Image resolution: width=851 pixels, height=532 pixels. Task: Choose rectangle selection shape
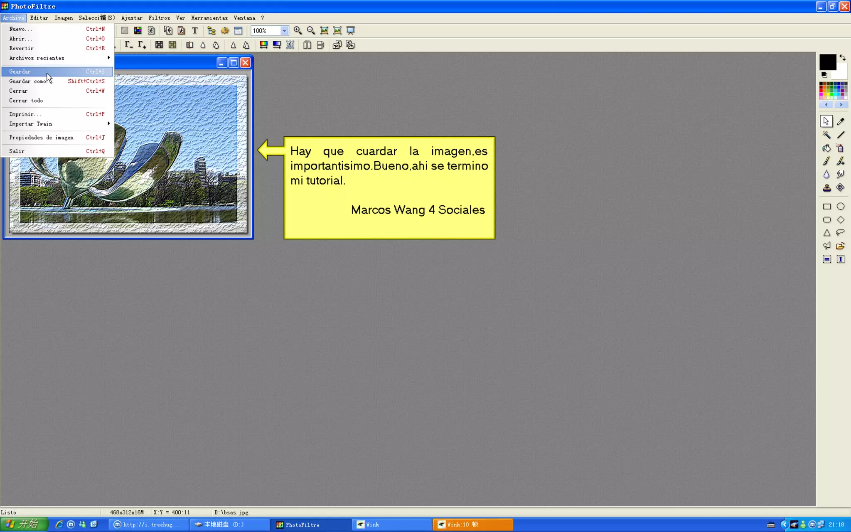tap(826, 207)
